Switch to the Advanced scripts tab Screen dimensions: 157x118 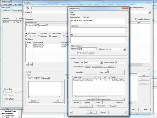pos(45,78)
